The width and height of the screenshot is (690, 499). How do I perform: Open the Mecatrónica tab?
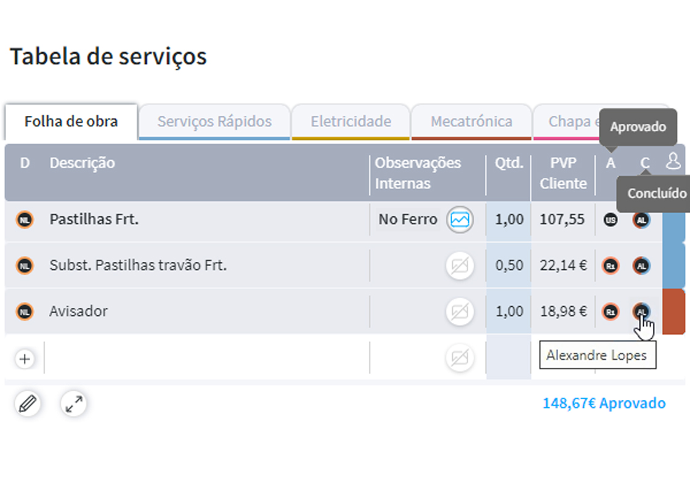pyautogui.click(x=471, y=121)
